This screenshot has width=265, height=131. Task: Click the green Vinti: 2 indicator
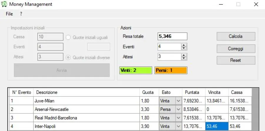pos(136,70)
